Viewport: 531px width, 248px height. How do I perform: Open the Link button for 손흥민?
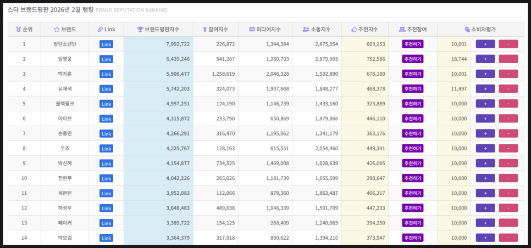106,133
